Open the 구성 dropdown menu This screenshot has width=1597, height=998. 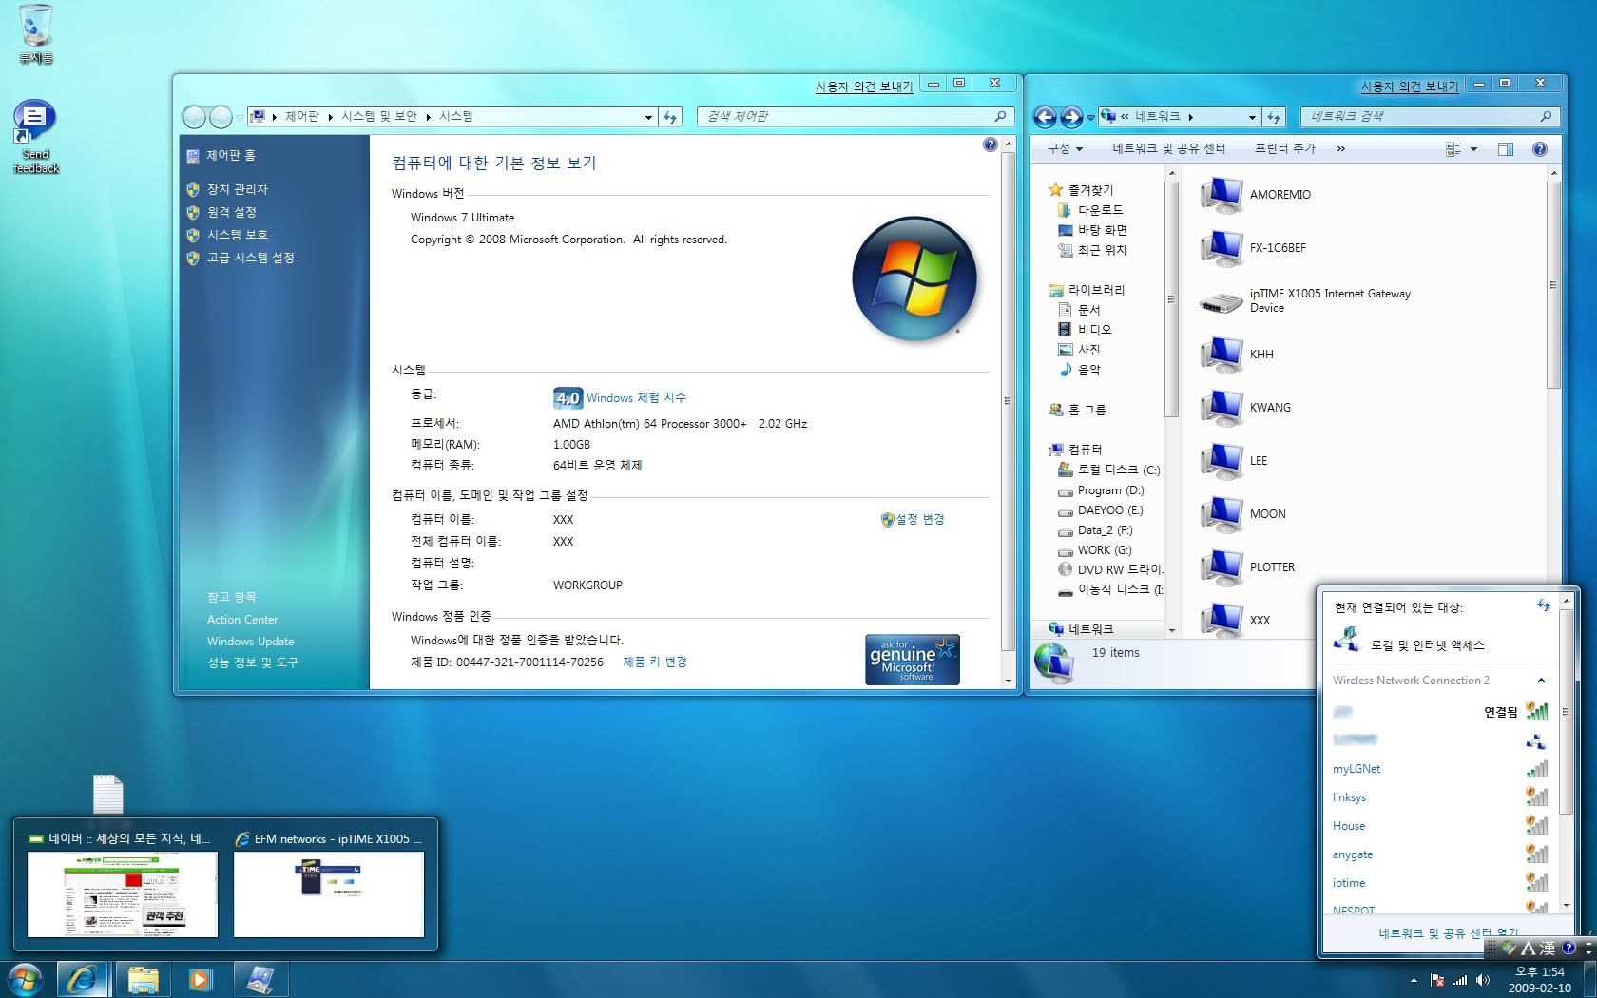[1065, 149]
